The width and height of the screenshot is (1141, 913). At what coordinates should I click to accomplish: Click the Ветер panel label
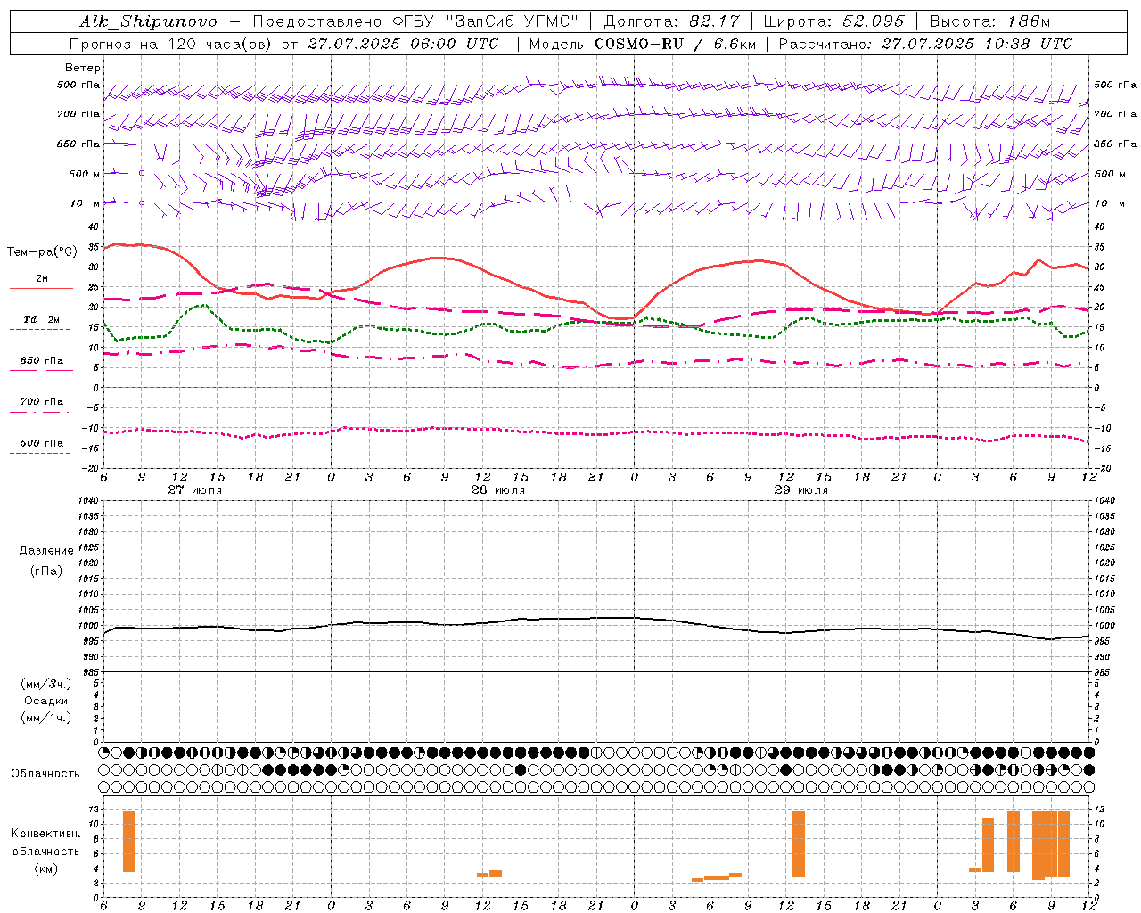83,68
